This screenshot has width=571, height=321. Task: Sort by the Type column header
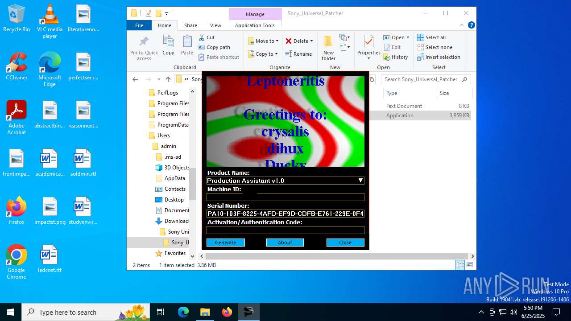point(410,93)
